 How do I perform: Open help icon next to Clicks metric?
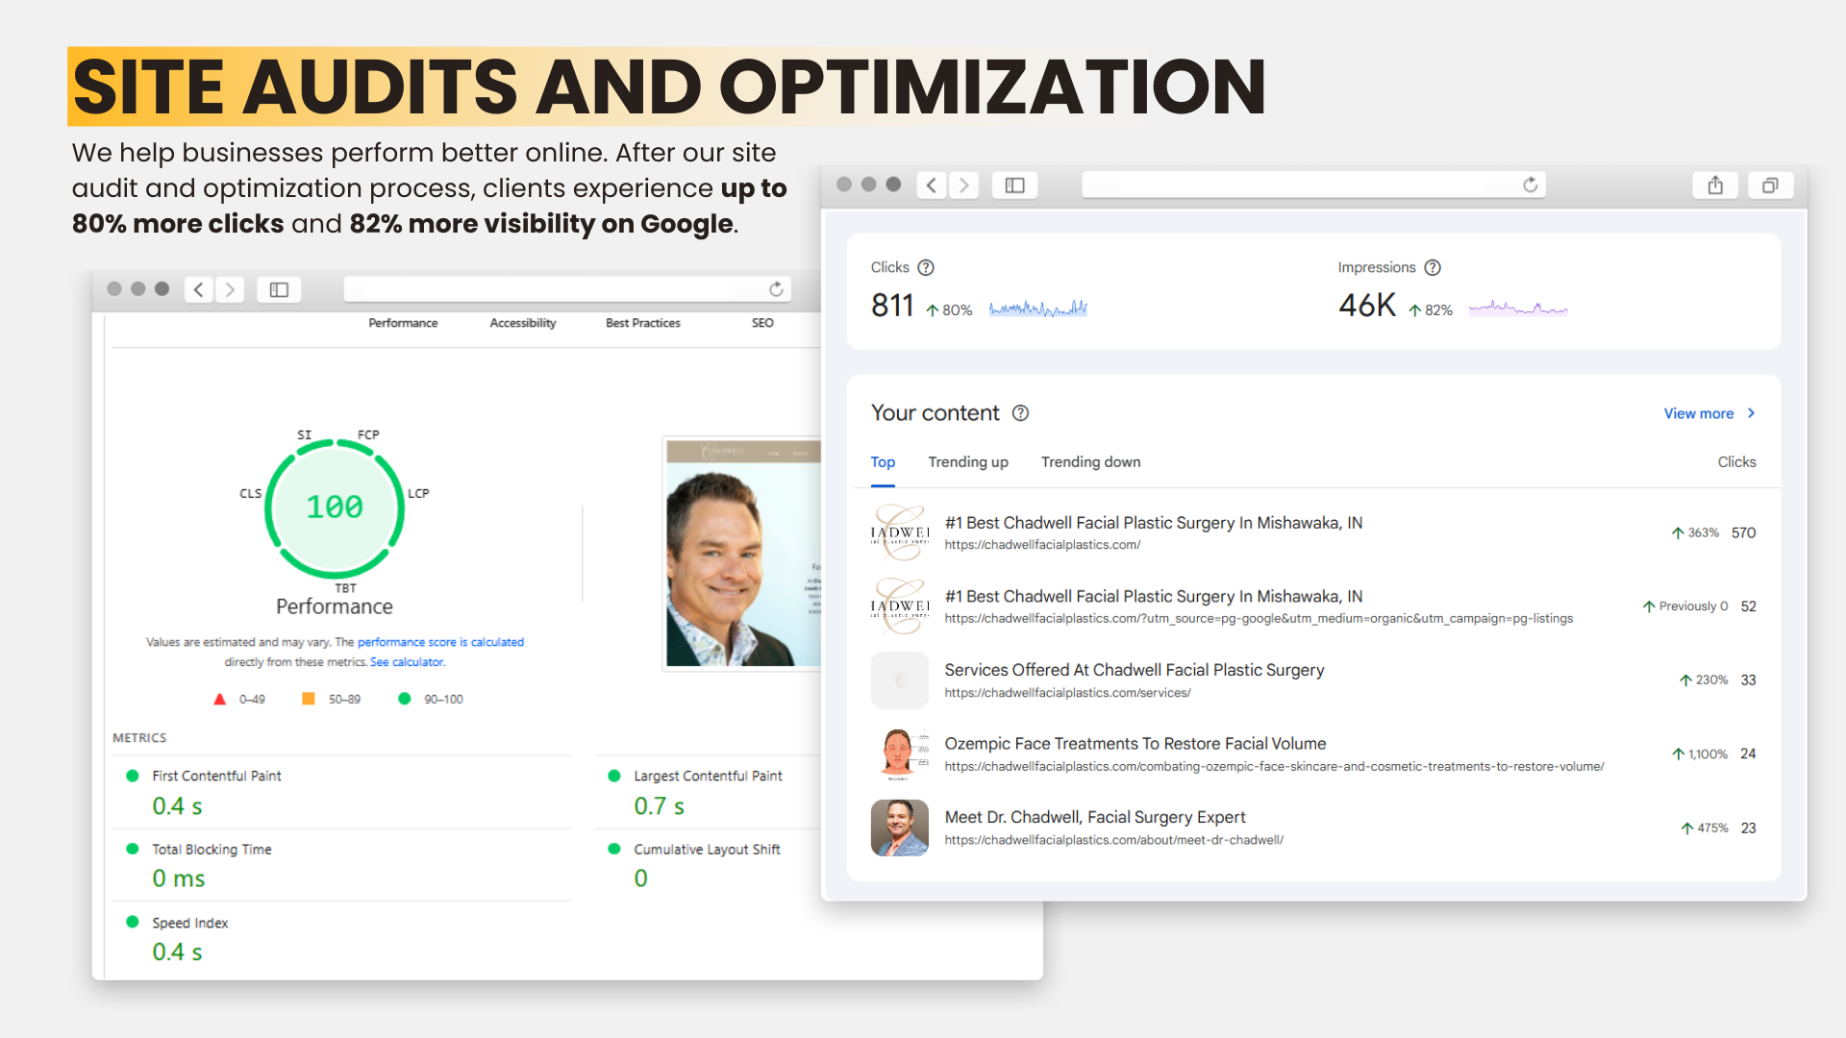(926, 267)
